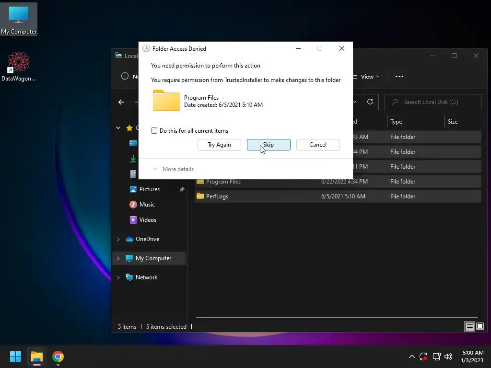This screenshot has width=491, height=368.
Task: Open Documents icon in the sidebar
Action: coord(133,174)
